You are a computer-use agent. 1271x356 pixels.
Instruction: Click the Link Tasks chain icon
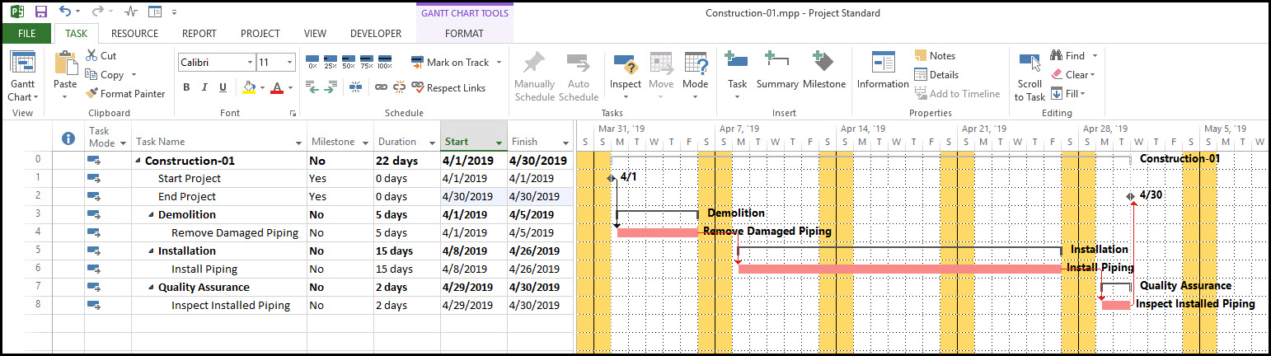(381, 87)
